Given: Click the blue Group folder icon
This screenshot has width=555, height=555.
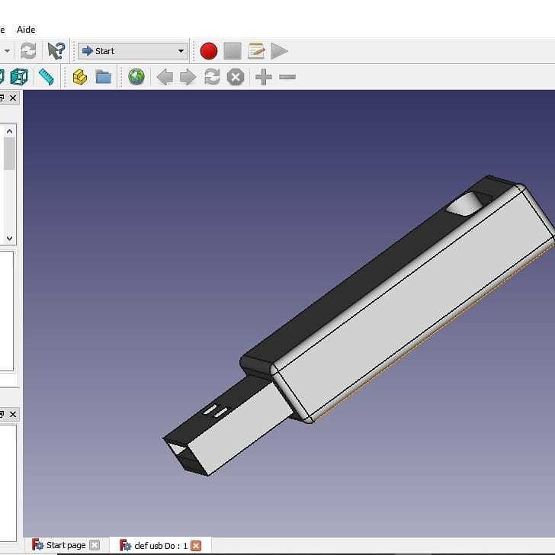Looking at the screenshot, I should 104,77.
